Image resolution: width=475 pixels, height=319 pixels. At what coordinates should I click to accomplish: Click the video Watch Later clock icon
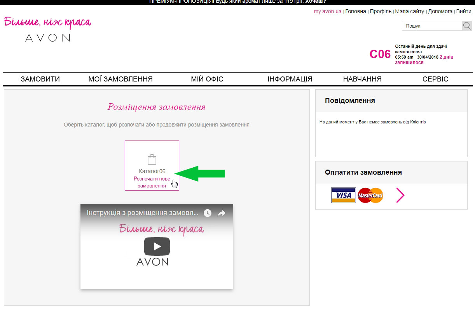[x=208, y=213]
